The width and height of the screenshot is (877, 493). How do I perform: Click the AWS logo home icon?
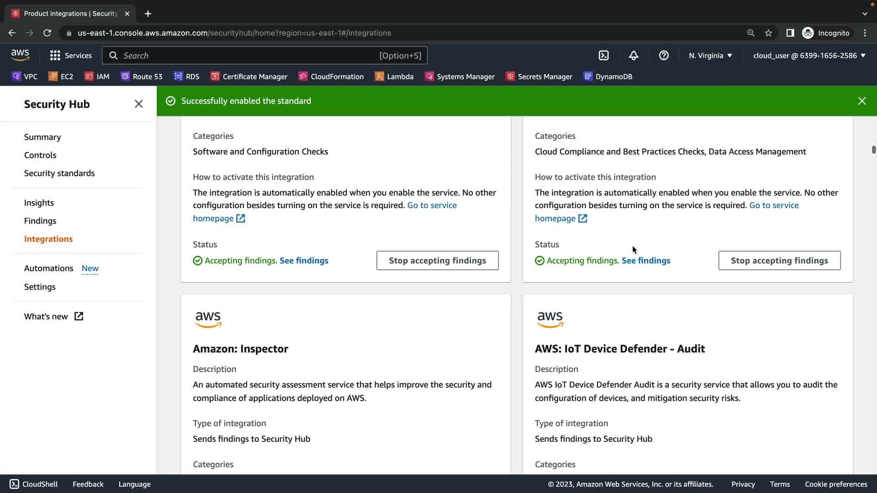pyautogui.click(x=20, y=55)
